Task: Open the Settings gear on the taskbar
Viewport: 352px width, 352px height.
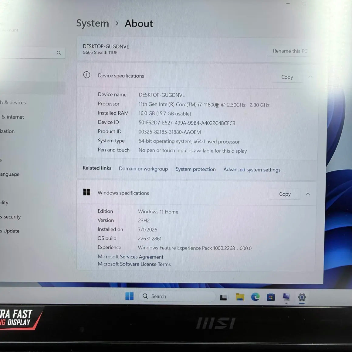Action: (x=302, y=297)
